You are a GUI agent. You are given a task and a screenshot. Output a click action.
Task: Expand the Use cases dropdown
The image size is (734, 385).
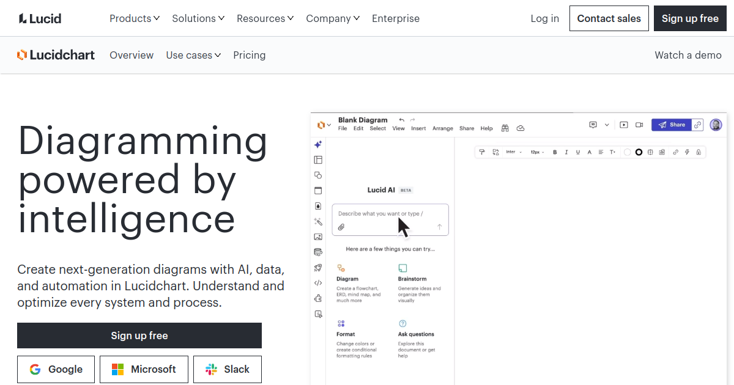pos(193,55)
